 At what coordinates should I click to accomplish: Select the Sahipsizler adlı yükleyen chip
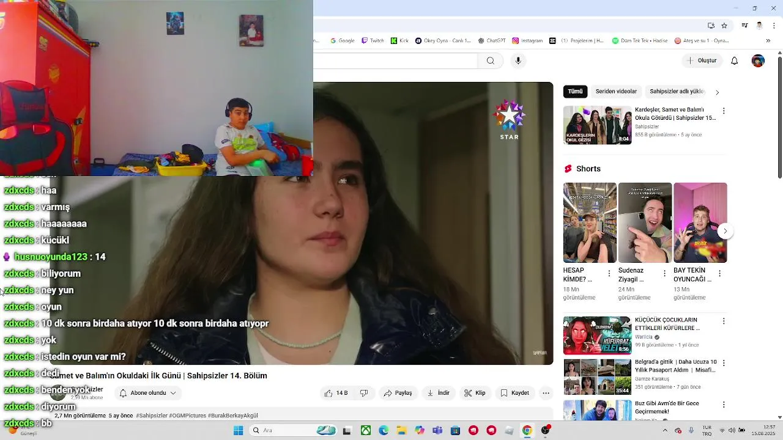[x=676, y=92]
